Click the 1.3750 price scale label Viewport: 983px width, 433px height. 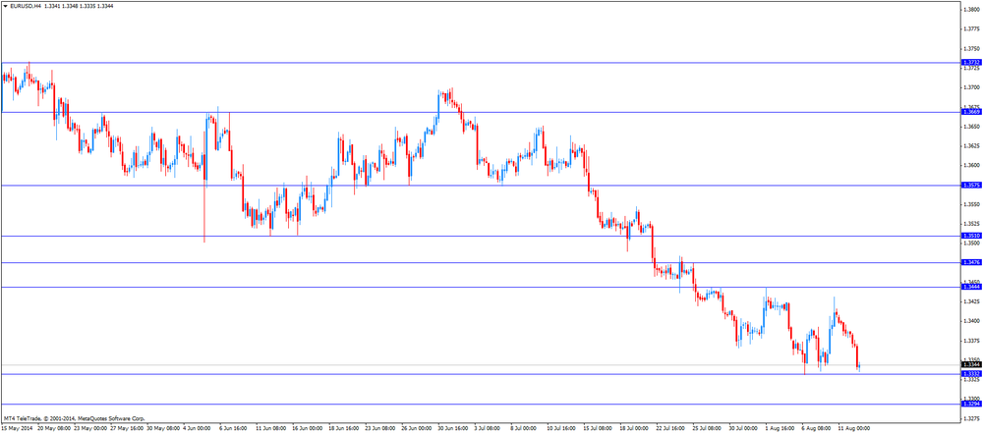(972, 48)
